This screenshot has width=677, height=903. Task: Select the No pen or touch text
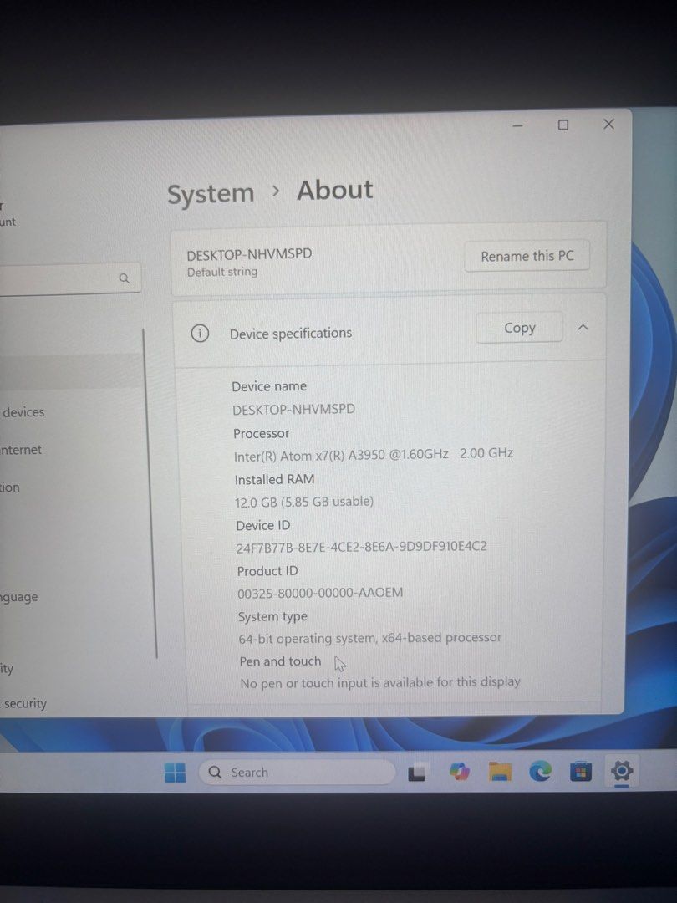[380, 683]
